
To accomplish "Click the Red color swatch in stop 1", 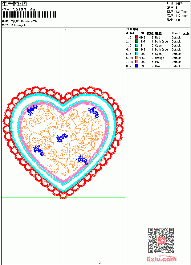I will click(137, 37).
